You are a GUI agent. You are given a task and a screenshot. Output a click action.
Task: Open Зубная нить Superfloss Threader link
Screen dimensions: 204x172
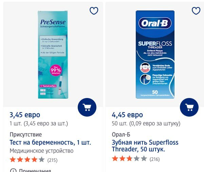[145, 146]
